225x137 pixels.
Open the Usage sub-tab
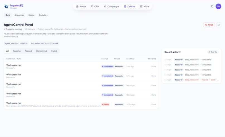tap(32, 15)
